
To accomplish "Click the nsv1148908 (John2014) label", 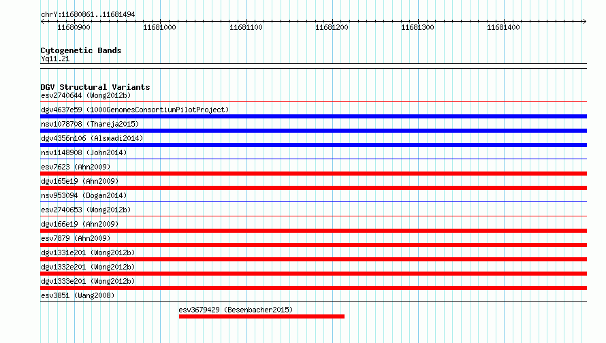I will [84, 152].
